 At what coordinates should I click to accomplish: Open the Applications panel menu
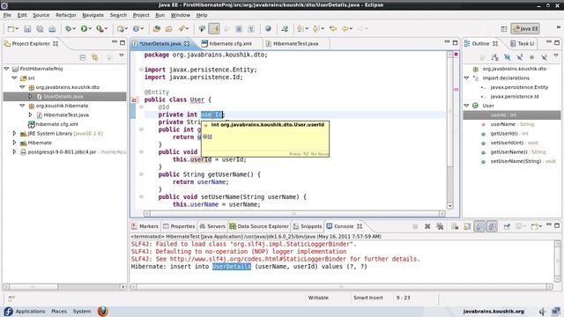point(30,311)
